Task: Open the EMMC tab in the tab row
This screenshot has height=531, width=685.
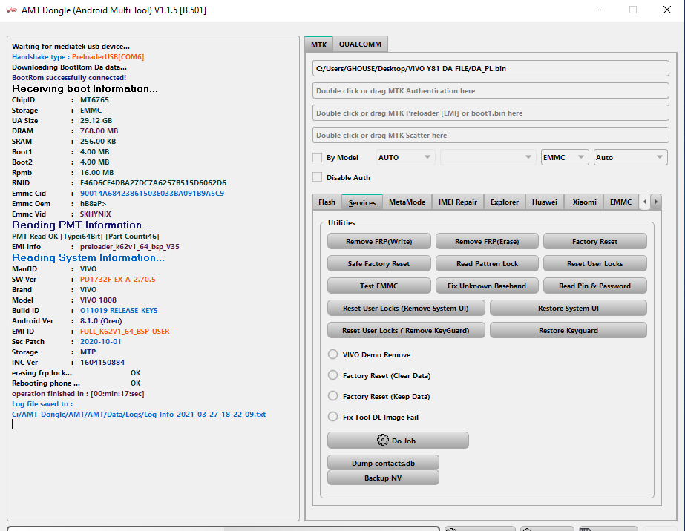Action: pos(620,202)
